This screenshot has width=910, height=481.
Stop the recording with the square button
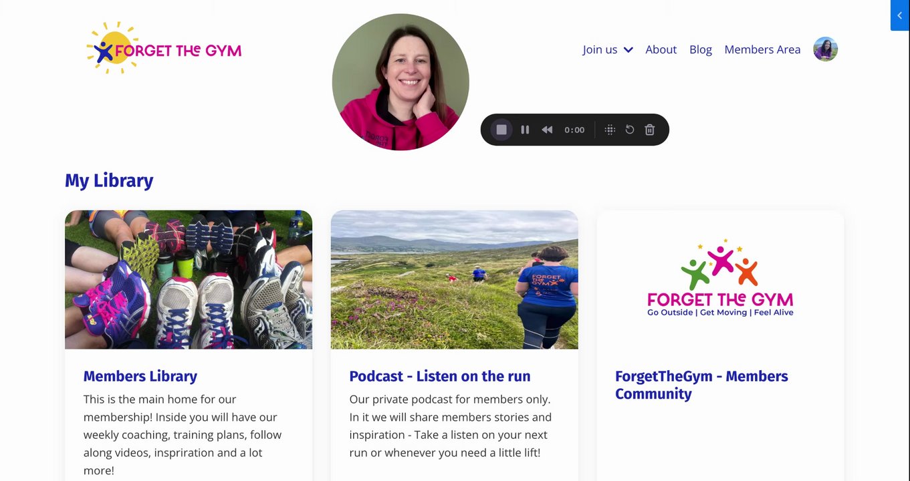click(501, 130)
